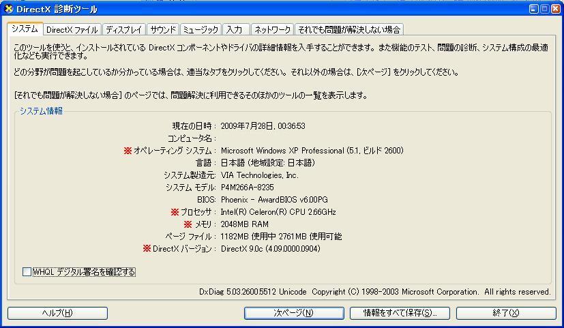This screenshot has width=564, height=328.
Task: Click the system model P4M266A-8235
Action: 247,188
